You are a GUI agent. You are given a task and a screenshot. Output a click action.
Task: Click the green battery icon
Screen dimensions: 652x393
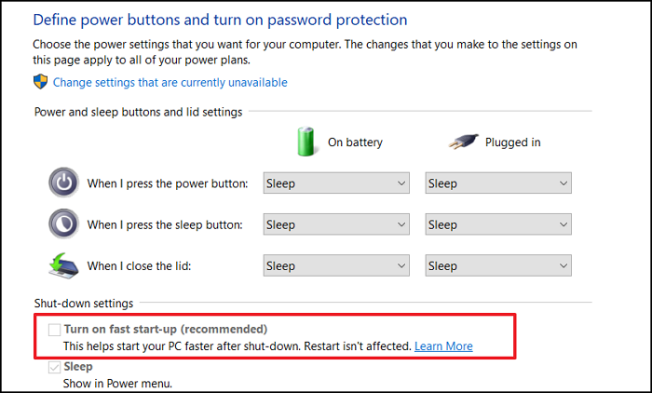306,142
